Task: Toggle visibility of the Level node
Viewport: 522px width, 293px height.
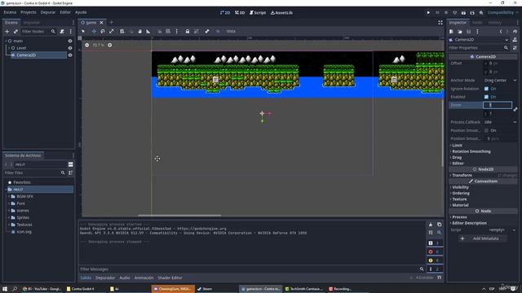Action: click(70, 48)
